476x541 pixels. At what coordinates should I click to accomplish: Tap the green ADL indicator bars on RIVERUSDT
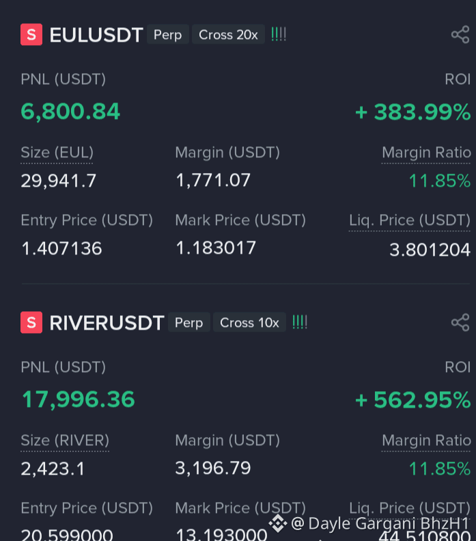click(300, 322)
